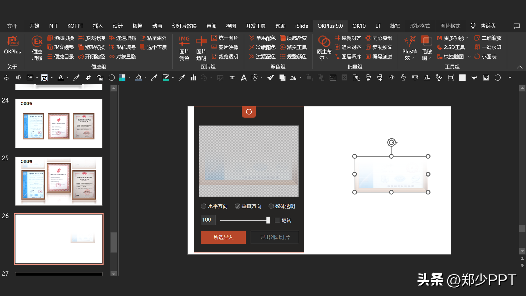Open font color A dropdown arrow

click(68, 78)
